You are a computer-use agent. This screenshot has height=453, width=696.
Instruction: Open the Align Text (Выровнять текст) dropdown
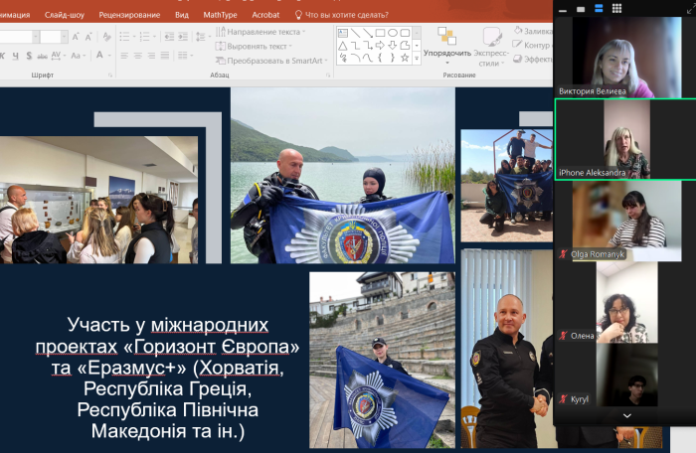click(257, 46)
